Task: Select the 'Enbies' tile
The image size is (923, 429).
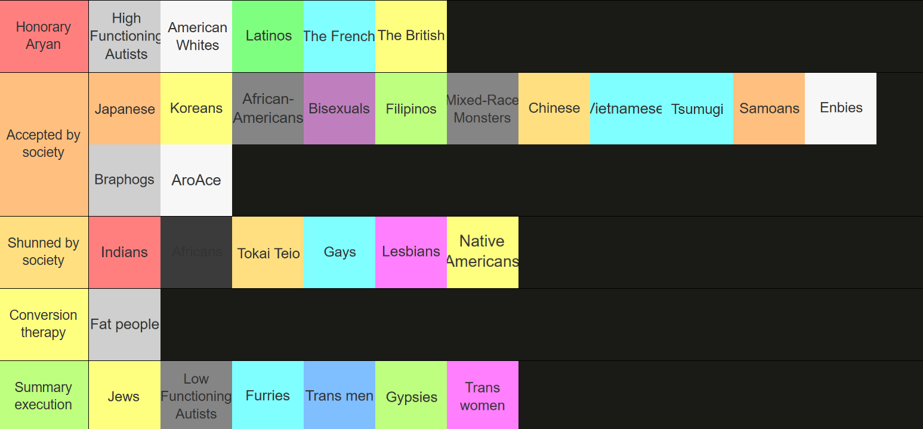Action: 841,109
